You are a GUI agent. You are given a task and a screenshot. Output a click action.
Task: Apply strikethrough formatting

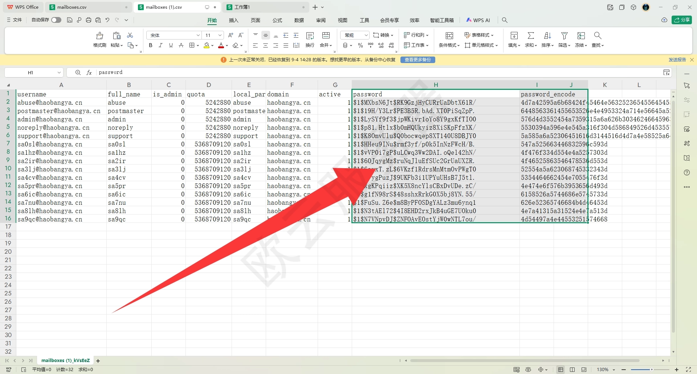pos(181,45)
